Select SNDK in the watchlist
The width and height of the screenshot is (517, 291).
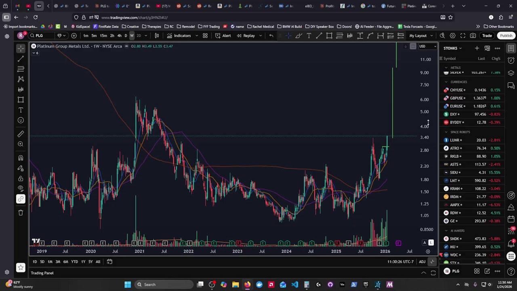coord(472,239)
